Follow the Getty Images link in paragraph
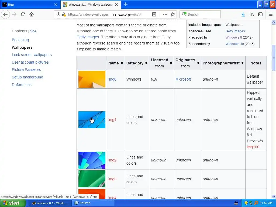This screenshot has height=207, width=276. pyautogui.click(x=88, y=37)
